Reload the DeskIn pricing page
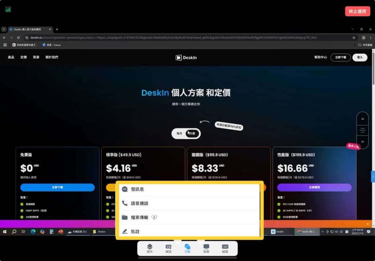 pyautogui.click(x=18, y=38)
